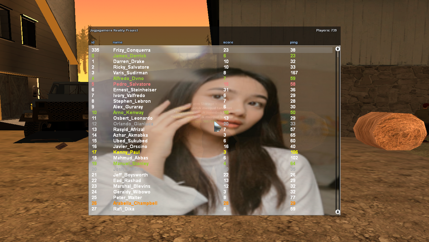This screenshot has height=242, width=429.
Task: Click the scroll down arrow of the player list
Action: click(x=338, y=212)
